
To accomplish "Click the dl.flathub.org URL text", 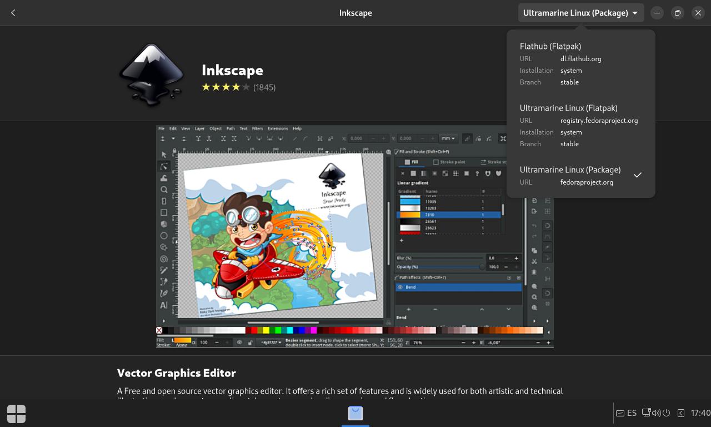I will pyautogui.click(x=580, y=58).
